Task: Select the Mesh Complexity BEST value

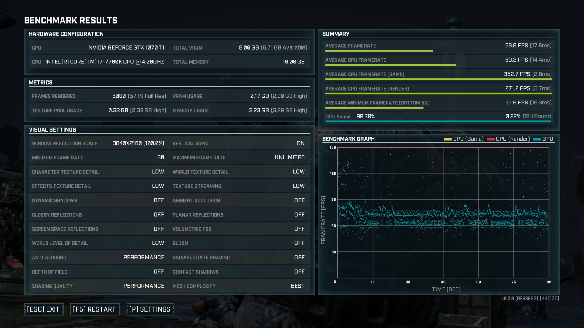Action: tap(297, 286)
